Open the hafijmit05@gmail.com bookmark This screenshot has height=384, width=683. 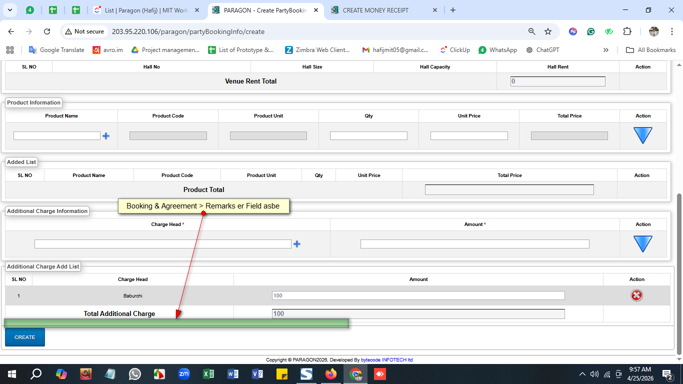coord(395,50)
